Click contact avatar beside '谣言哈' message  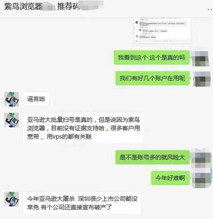pos(12,99)
